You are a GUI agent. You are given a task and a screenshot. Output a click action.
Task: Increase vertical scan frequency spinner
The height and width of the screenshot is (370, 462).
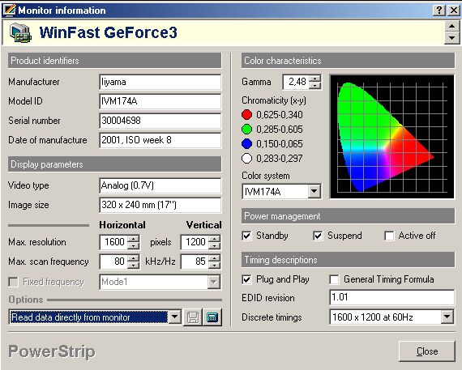tap(214, 258)
